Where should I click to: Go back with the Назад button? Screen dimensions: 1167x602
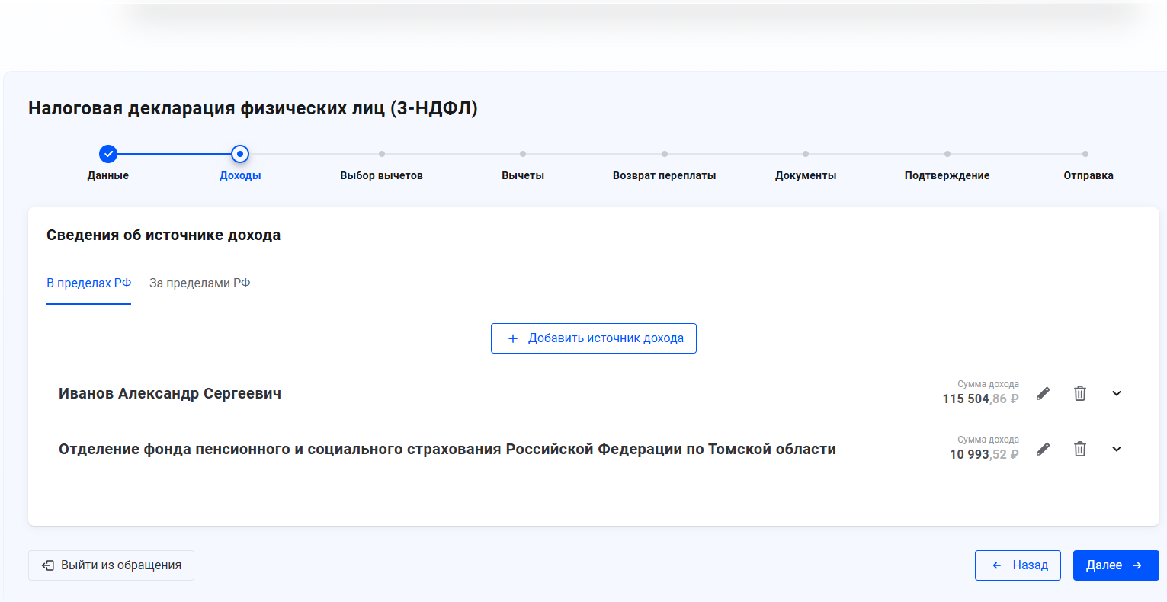point(1018,565)
